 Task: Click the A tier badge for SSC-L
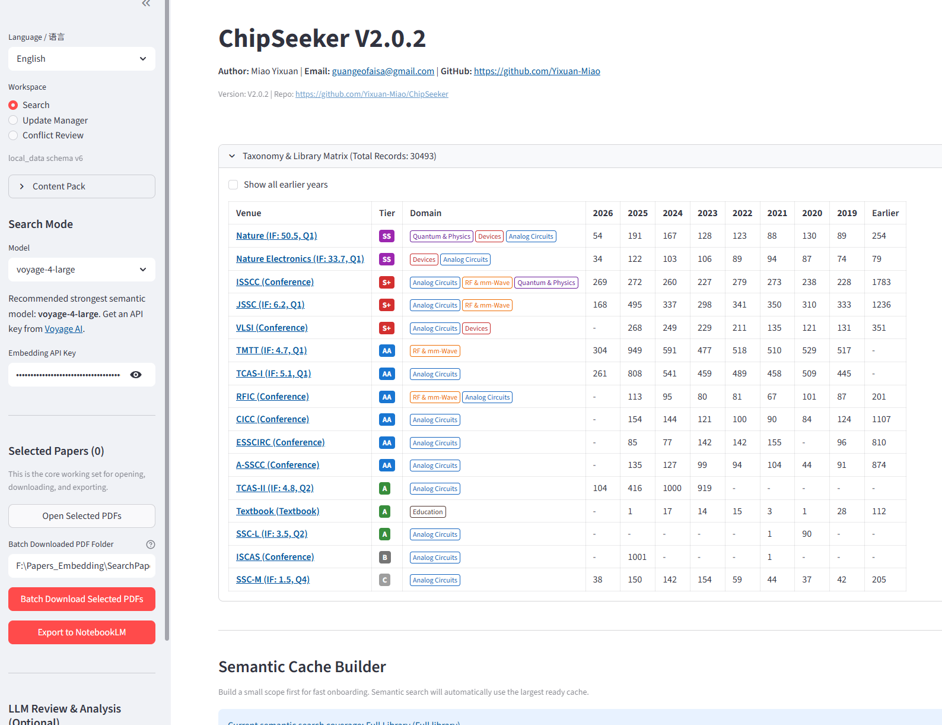click(384, 534)
